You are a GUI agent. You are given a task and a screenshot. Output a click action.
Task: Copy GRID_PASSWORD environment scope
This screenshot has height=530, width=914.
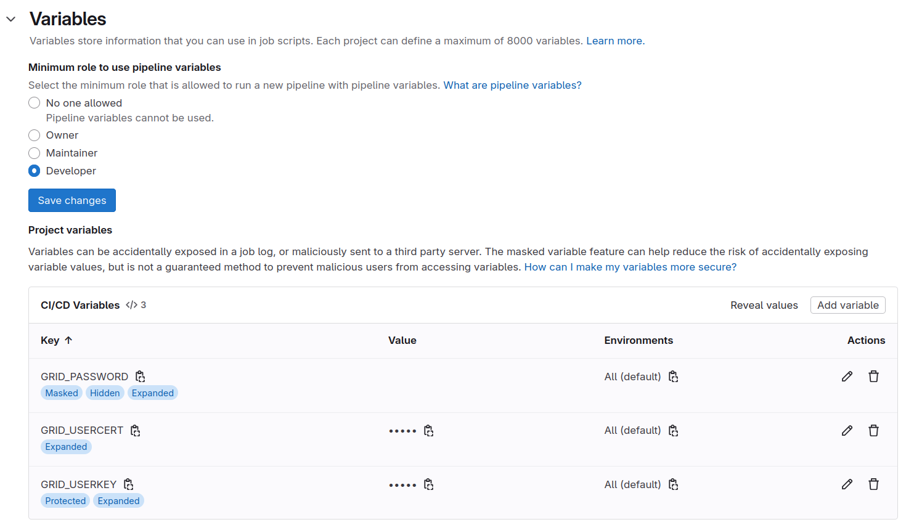tap(673, 376)
